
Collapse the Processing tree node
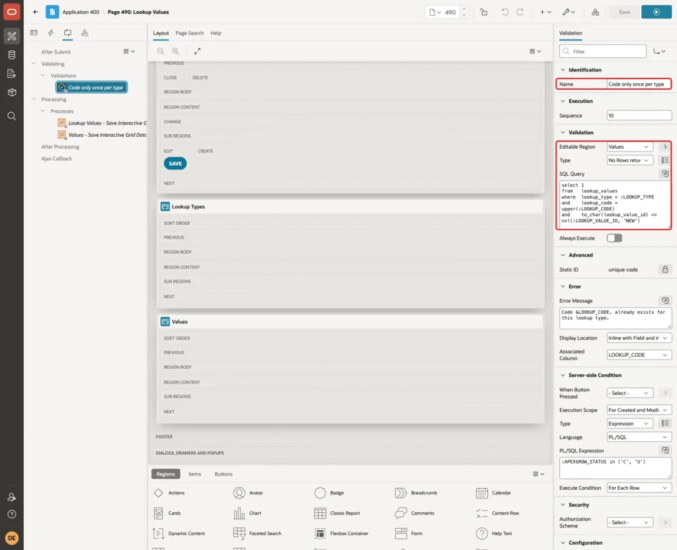pos(33,99)
